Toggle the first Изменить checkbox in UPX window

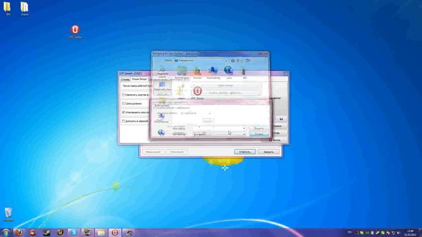[x=123, y=95]
